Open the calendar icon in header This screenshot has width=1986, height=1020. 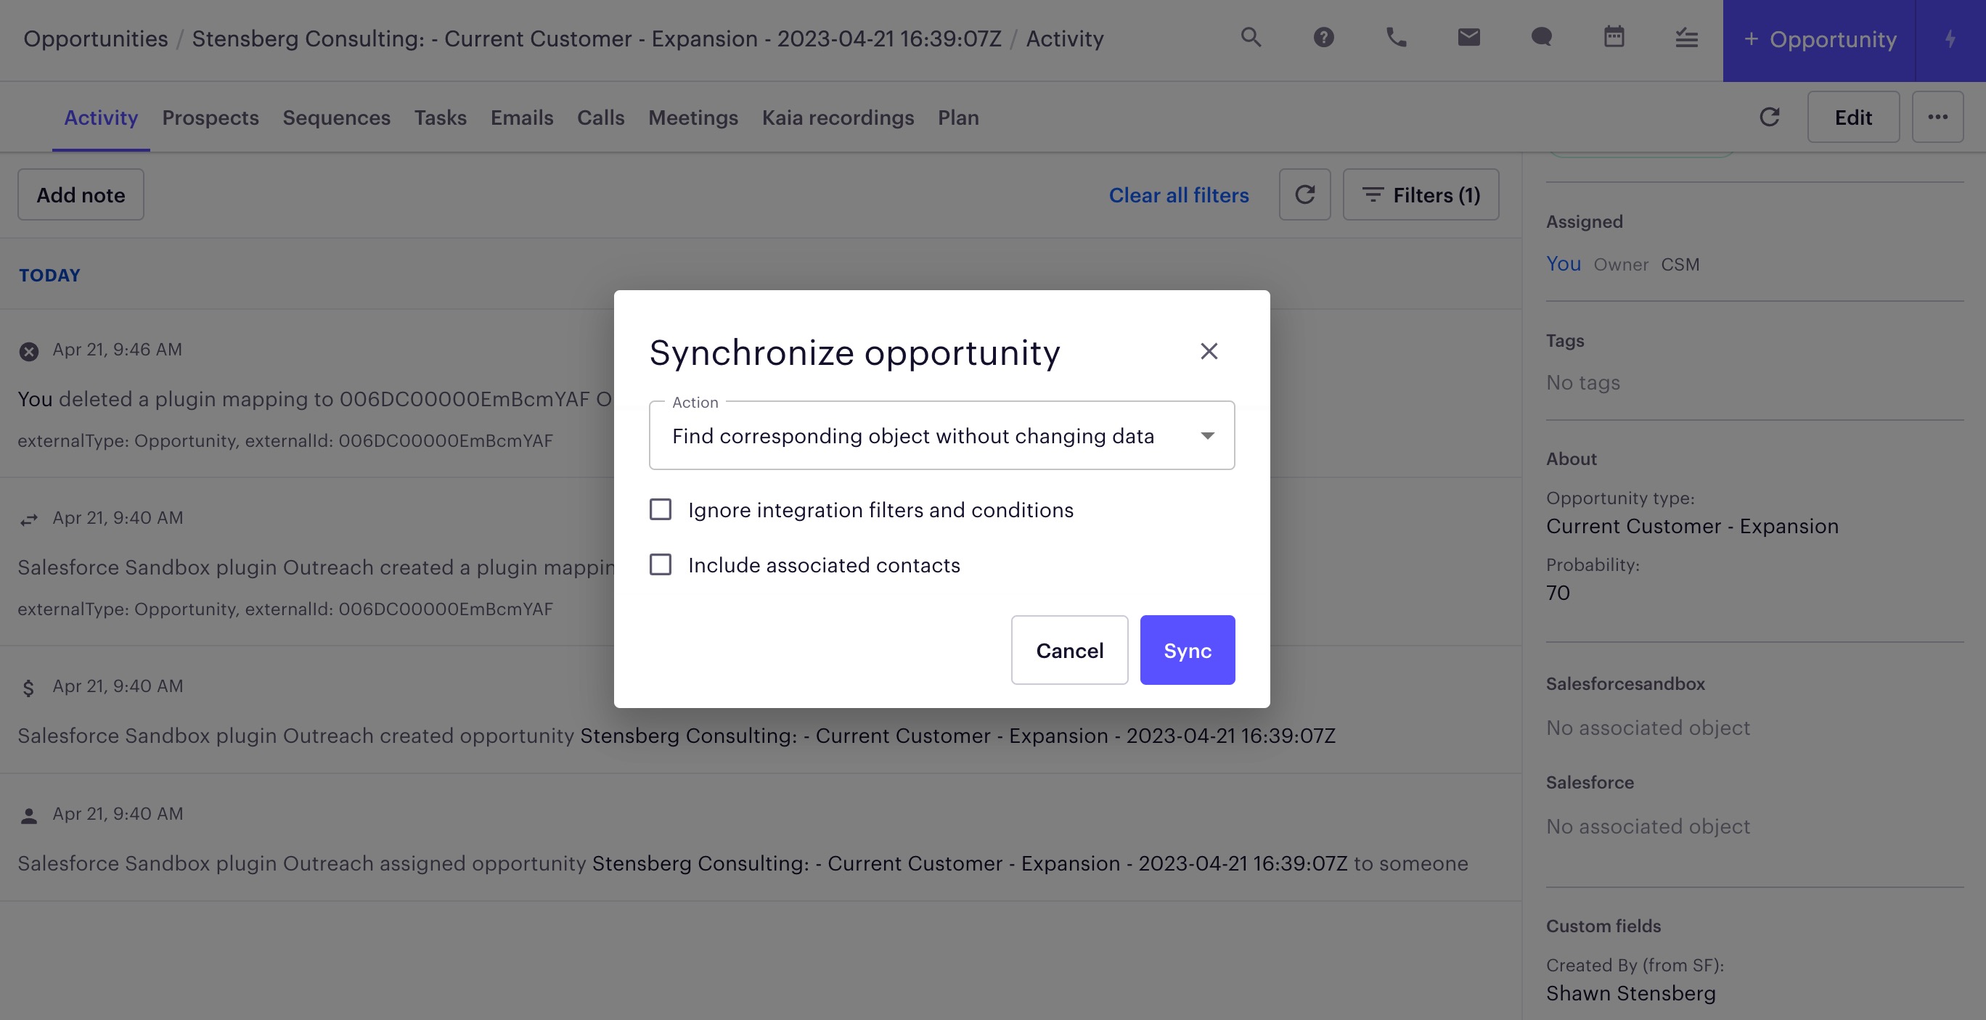(x=1614, y=38)
